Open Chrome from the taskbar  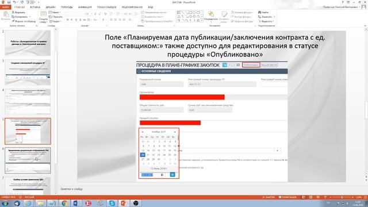pyautogui.click(x=64, y=203)
